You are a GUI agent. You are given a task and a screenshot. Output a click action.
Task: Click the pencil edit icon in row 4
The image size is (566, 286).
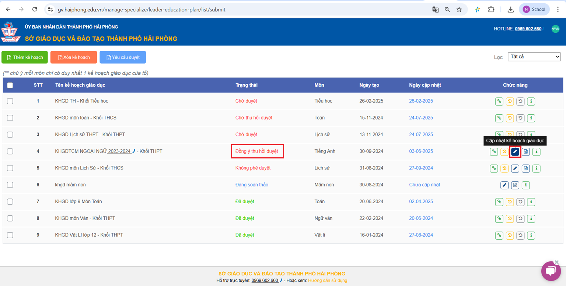click(x=515, y=151)
